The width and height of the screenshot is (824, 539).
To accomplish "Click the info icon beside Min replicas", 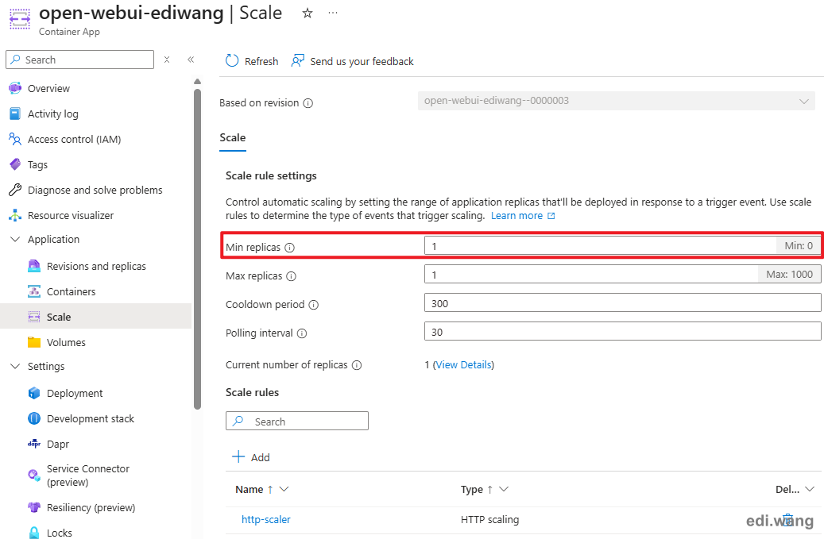I will point(289,248).
